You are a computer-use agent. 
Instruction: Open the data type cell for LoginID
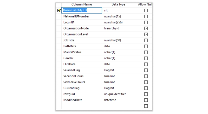tap(118, 22)
